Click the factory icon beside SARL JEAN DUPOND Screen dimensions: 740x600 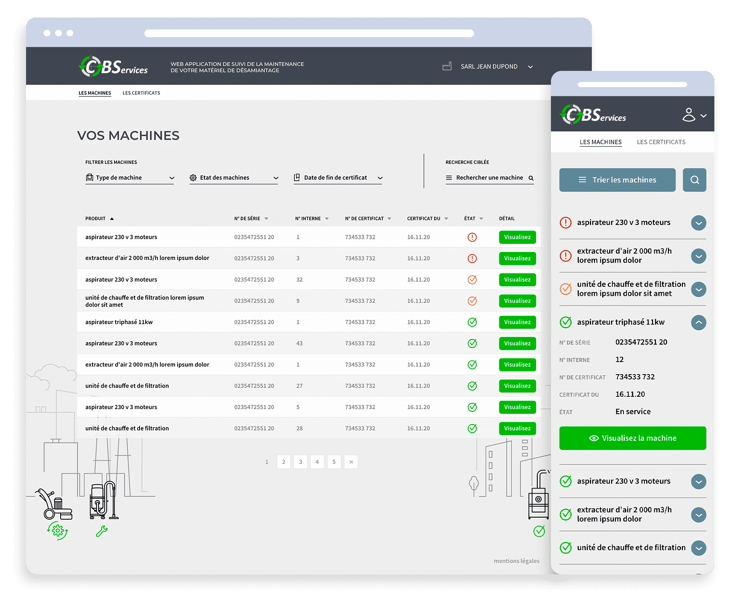tap(447, 66)
